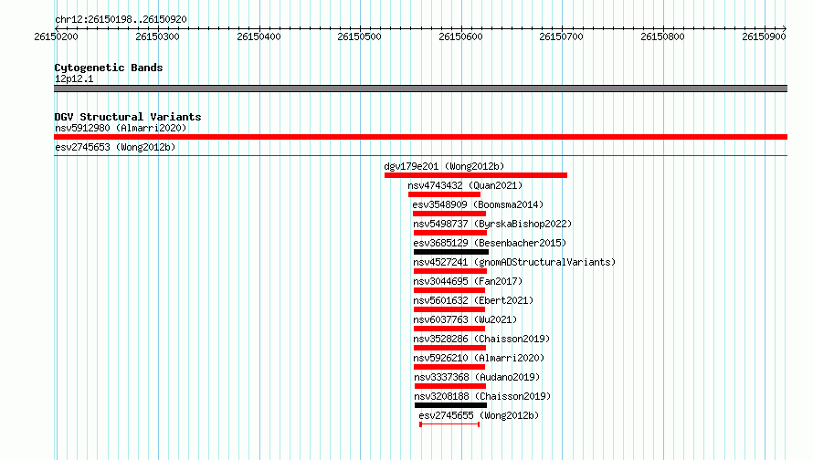Click the red bar under dgv179e201
The height and width of the screenshot is (460, 813).
click(x=476, y=175)
